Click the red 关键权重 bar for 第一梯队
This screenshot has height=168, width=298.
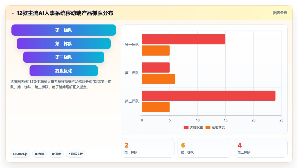pos(184,39)
